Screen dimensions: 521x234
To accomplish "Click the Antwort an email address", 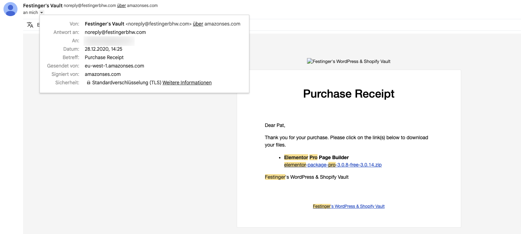I will point(115,32).
